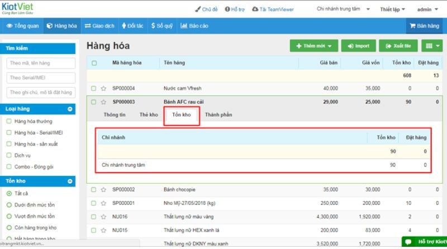Open Chủ đề theme brush option
The height and width of the screenshot is (249, 447).
point(206,9)
